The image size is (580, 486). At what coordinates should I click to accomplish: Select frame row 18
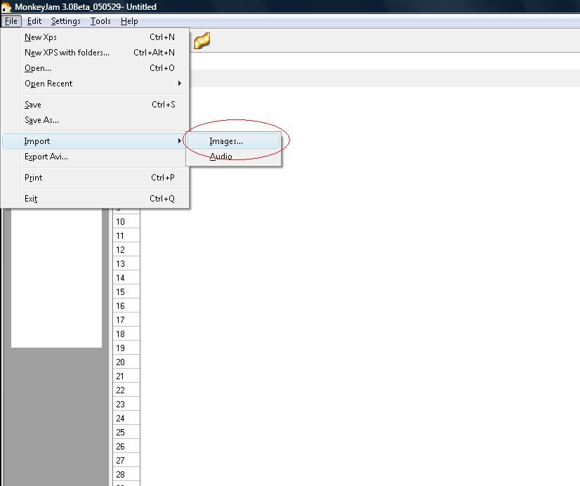(x=126, y=334)
